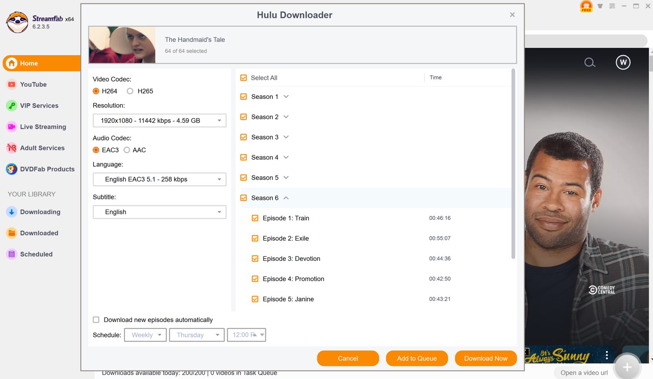Open the Resolution dropdown

click(x=160, y=120)
